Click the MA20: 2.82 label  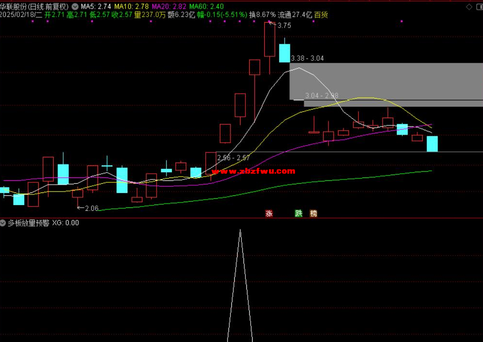tap(169, 6)
